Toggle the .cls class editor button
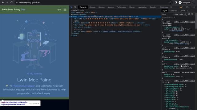Screen dimensions: 197x110 pos(181,14)
